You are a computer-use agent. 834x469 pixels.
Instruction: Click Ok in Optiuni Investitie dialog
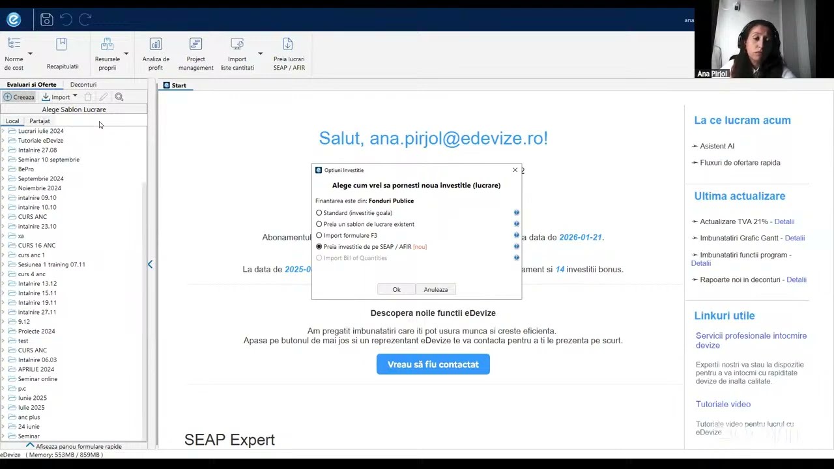coord(396,289)
